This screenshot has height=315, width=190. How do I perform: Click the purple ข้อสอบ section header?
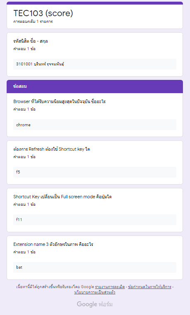pyautogui.click(x=95, y=87)
